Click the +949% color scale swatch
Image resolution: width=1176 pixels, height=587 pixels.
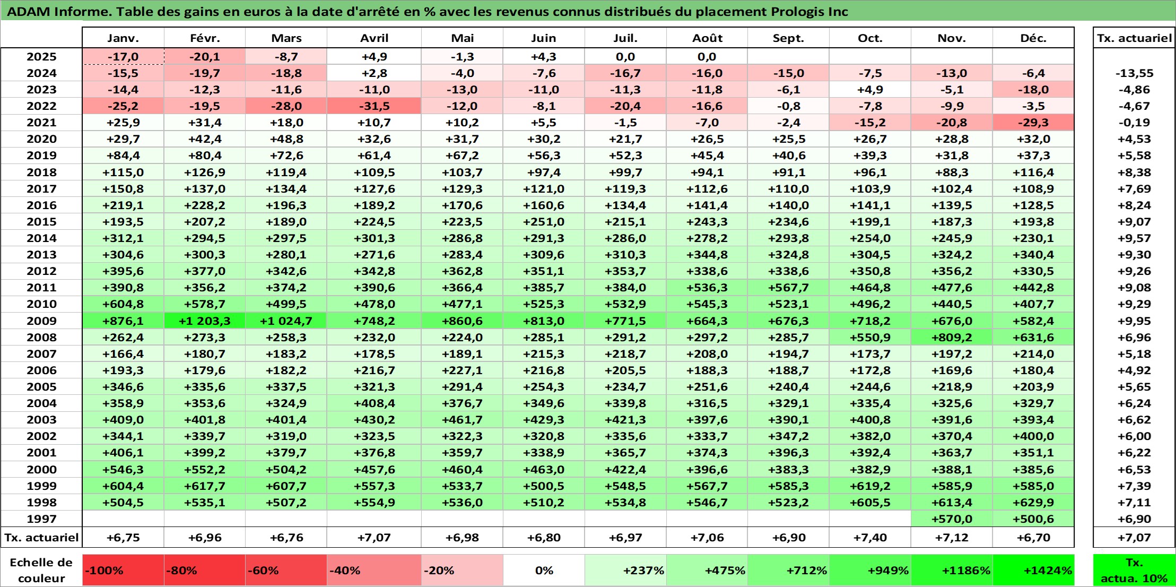point(870,571)
